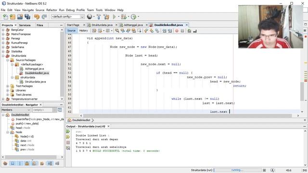Toggle Fully Qualified Names filter in Navigator
This screenshot has width=308, height=173.
[x=42, y=163]
